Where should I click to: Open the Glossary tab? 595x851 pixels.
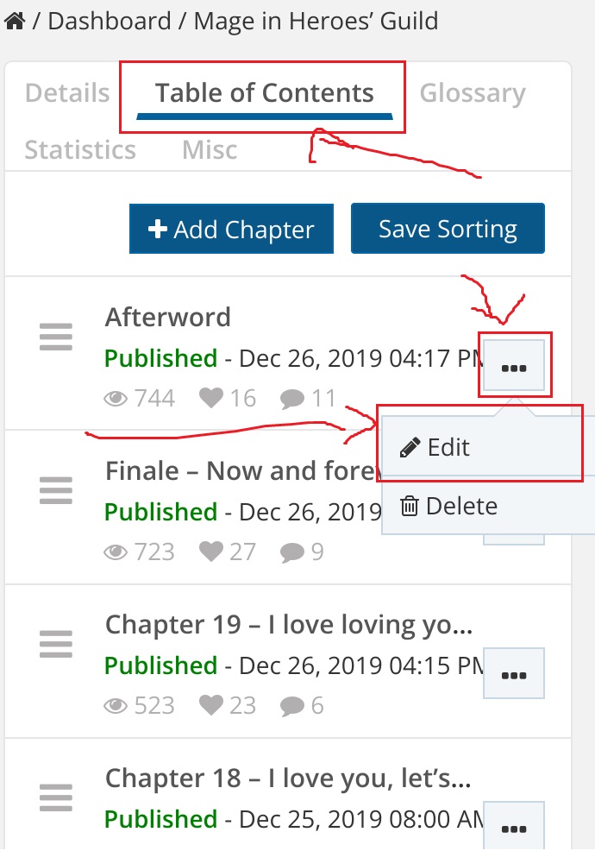click(x=472, y=93)
